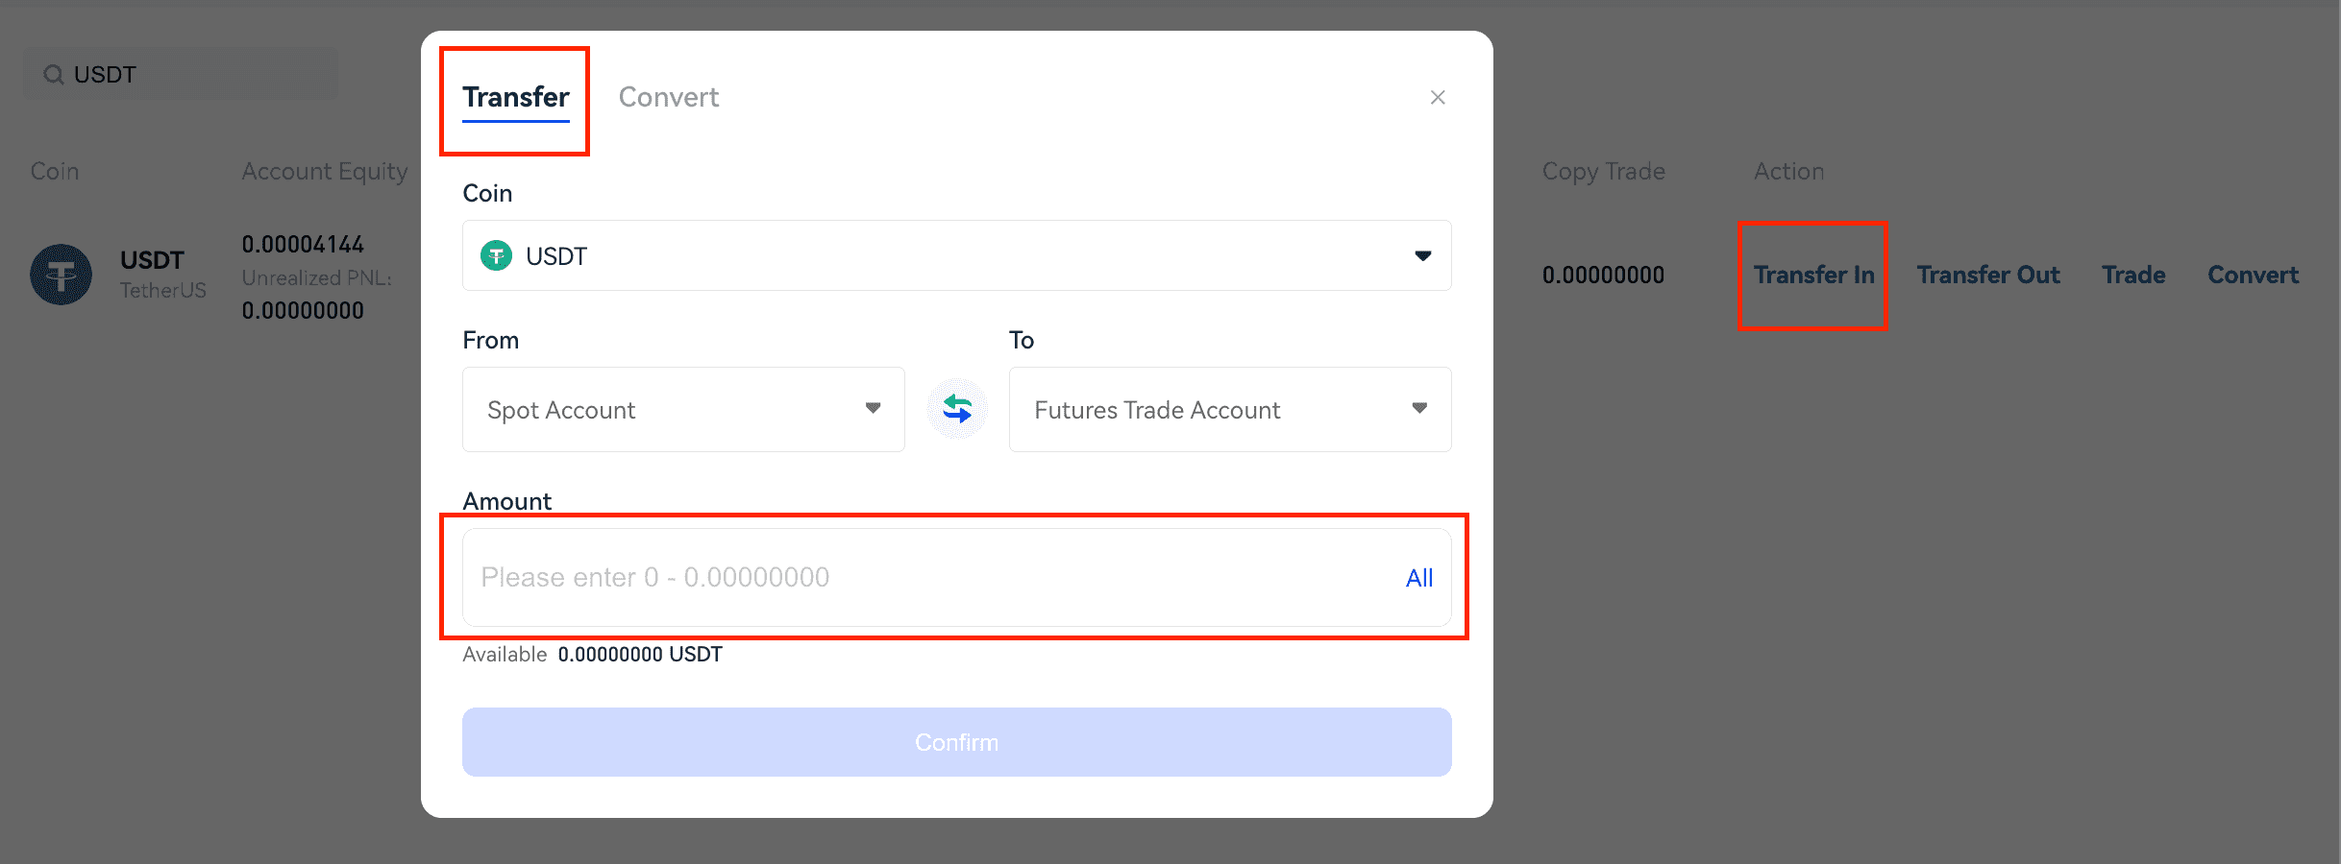Select All to fill the maximum amount
The height and width of the screenshot is (864, 2341).
click(x=1419, y=578)
